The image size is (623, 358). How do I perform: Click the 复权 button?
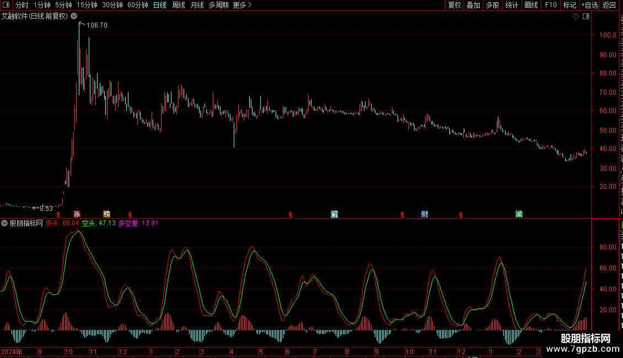454,5
